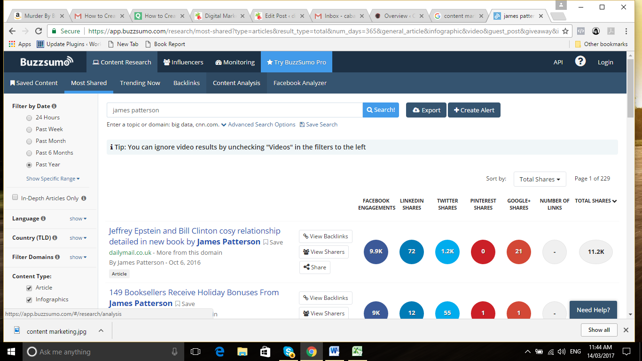The height and width of the screenshot is (361, 642).
Task: Click Show all downloads button
Action: click(x=599, y=330)
